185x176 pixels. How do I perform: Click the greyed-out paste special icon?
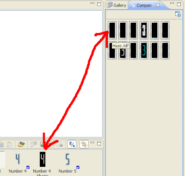(x=60, y=145)
